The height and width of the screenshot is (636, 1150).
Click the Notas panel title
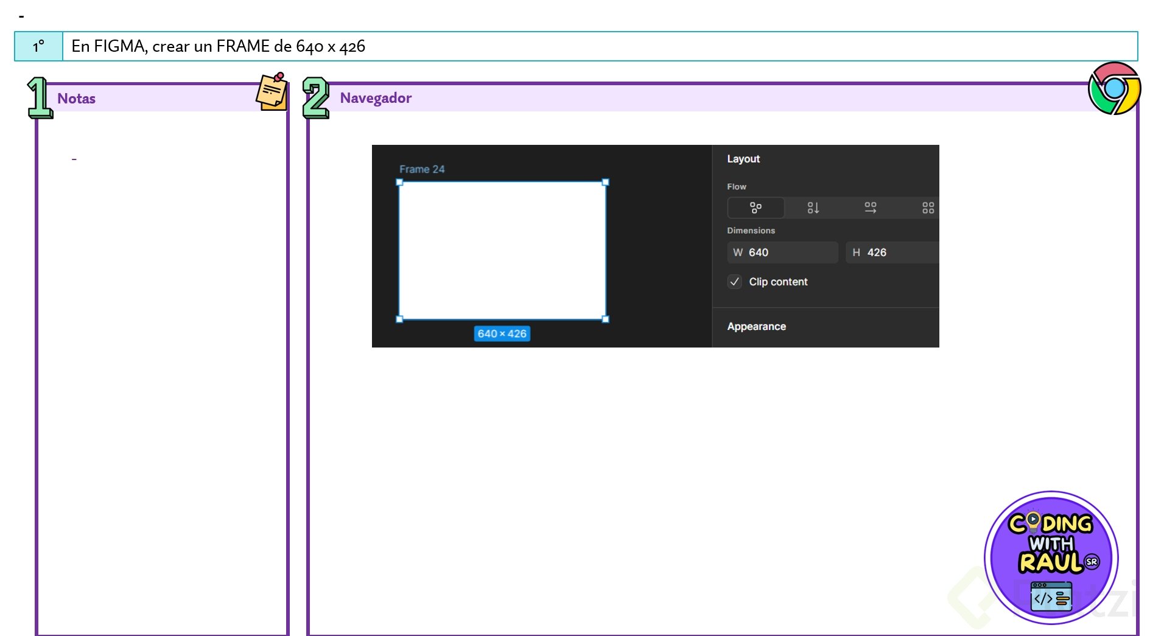77,99
